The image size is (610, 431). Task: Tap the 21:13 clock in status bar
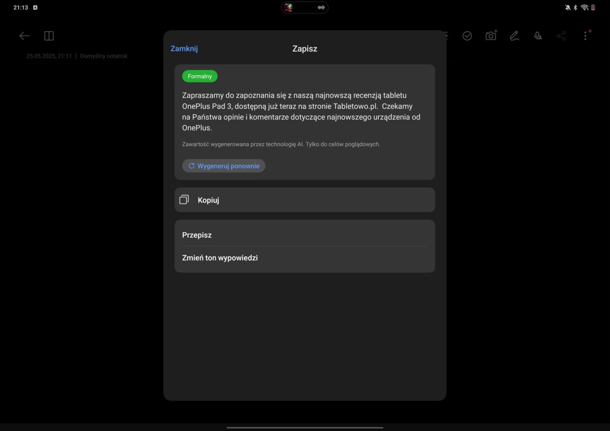click(21, 8)
